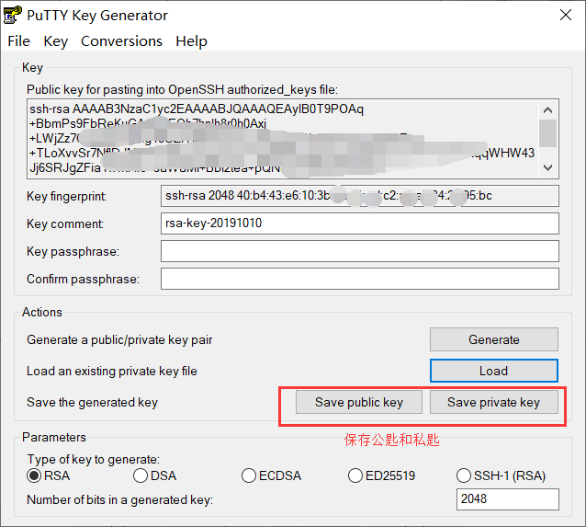The width and height of the screenshot is (586, 527).
Task: Select the SSH-1 (RSA) key type
Action: click(x=501, y=475)
